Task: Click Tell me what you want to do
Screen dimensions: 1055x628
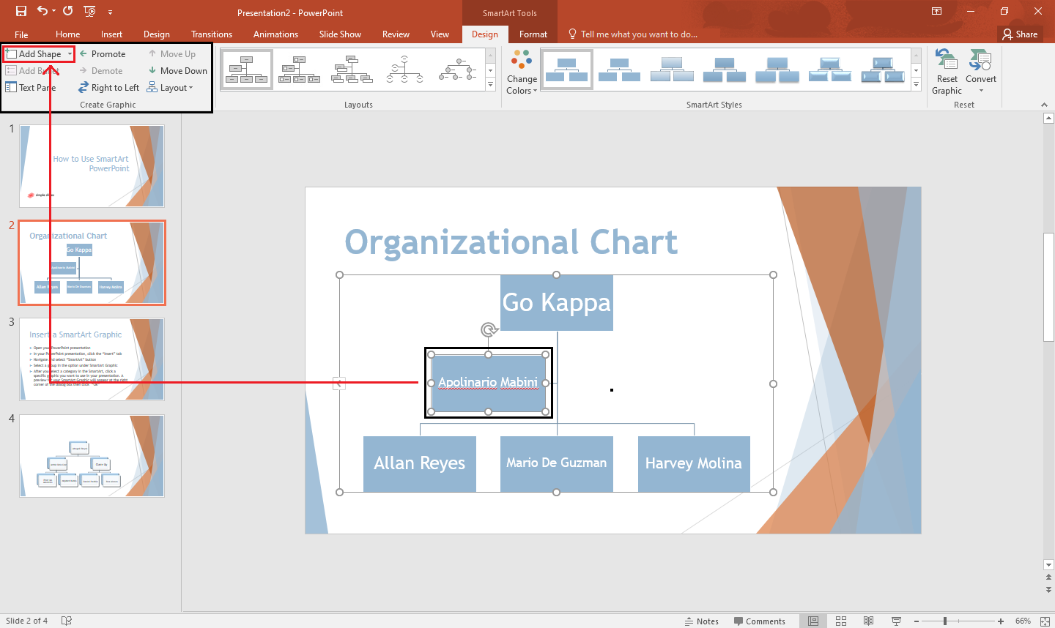Action: (640, 34)
